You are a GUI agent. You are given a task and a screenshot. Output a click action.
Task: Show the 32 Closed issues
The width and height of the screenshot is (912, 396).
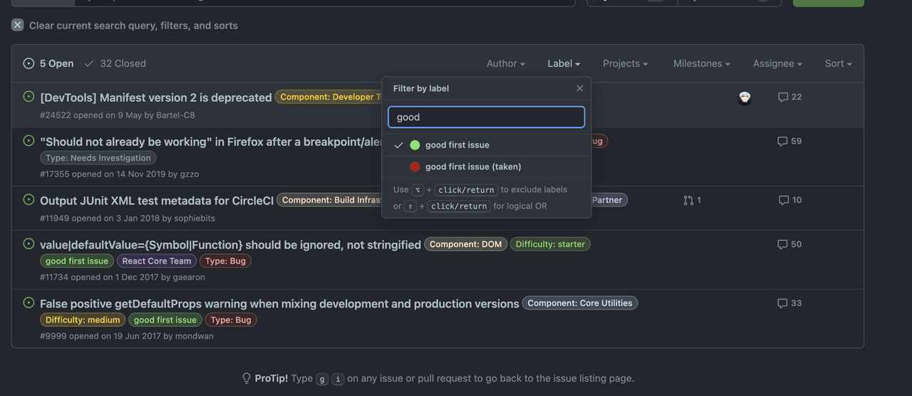click(x=115, y=63)
